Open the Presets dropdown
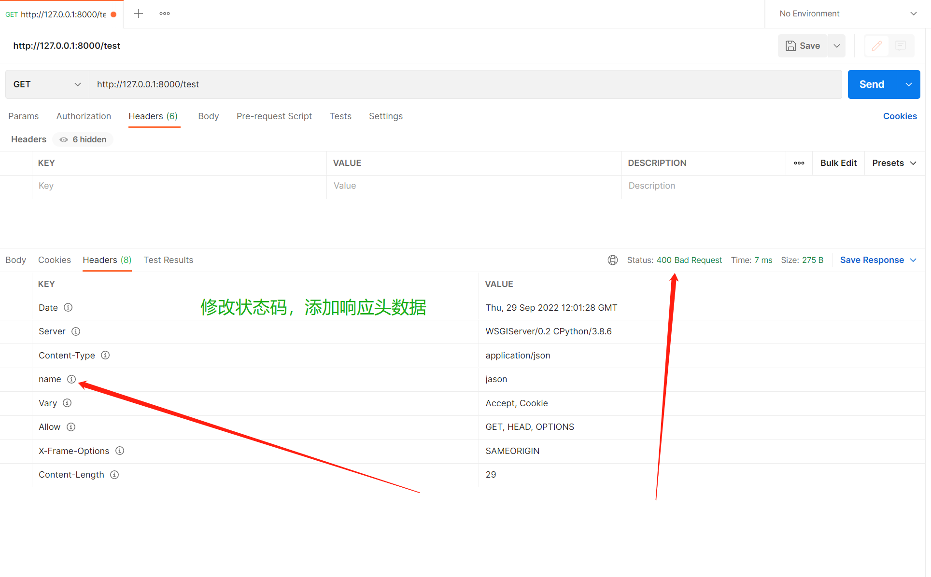Screen dimensions: 931x577 pyautogui.click(x=894, y=163)
